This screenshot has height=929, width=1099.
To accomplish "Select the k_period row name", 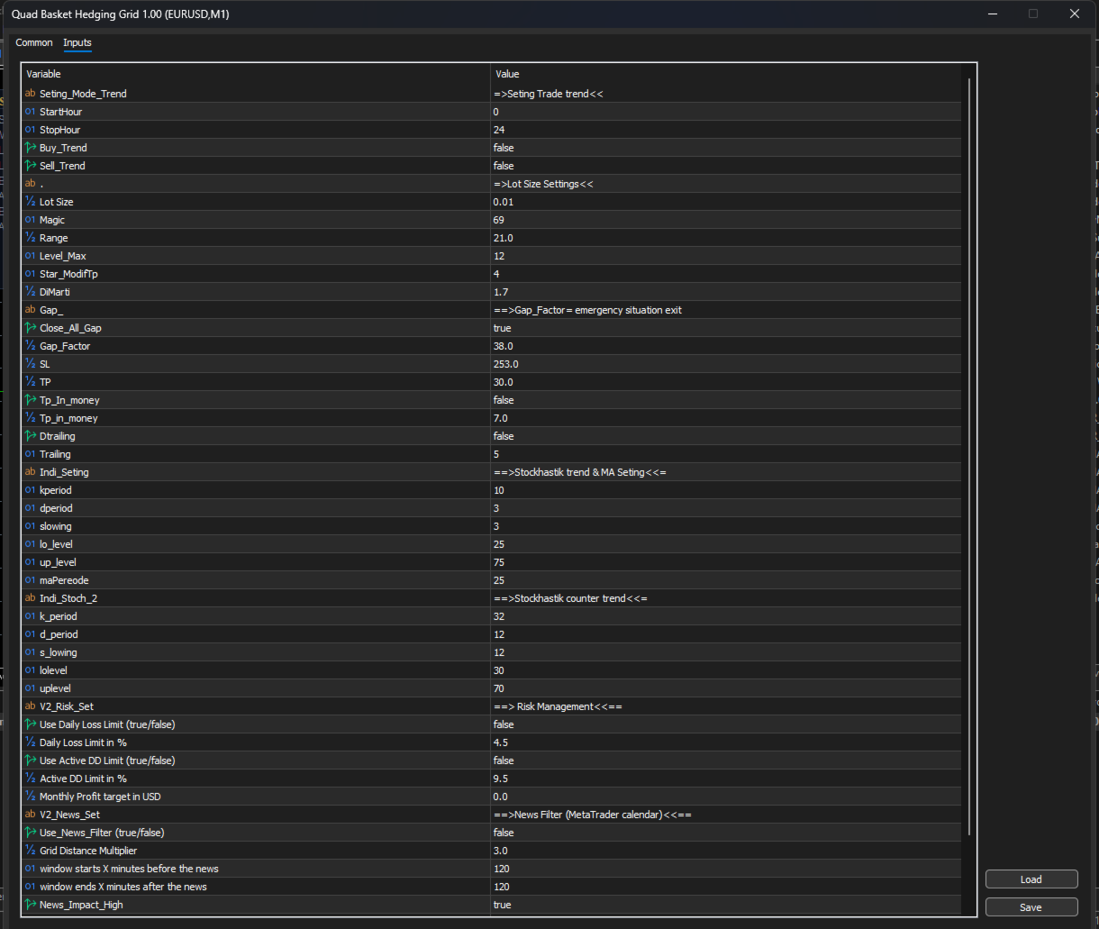I will [x=59, y=616].
